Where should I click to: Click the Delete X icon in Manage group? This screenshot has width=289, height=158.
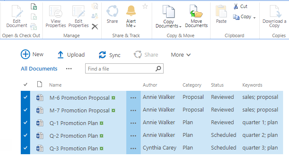click(x=95, y=27)
